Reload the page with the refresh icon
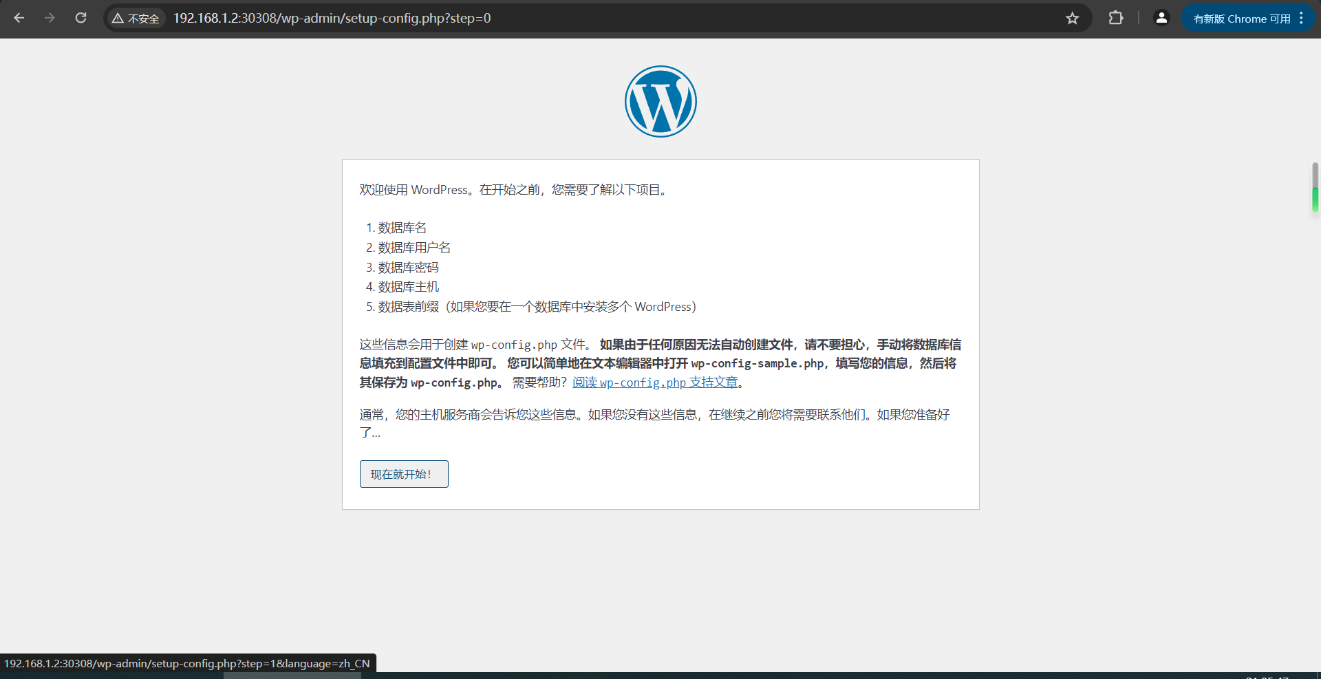The height and width of the screenshot is (679, 1321). [80, 18]
